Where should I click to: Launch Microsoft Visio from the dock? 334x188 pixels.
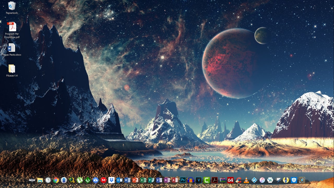click(159, 180)
